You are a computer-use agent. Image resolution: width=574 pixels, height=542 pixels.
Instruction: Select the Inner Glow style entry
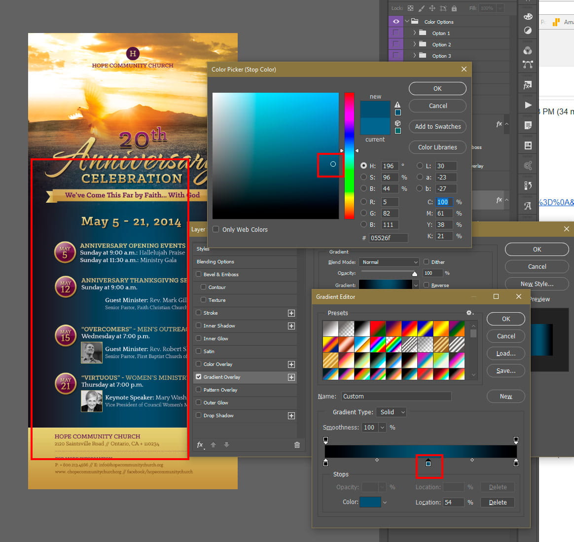(x=215, y=339)
